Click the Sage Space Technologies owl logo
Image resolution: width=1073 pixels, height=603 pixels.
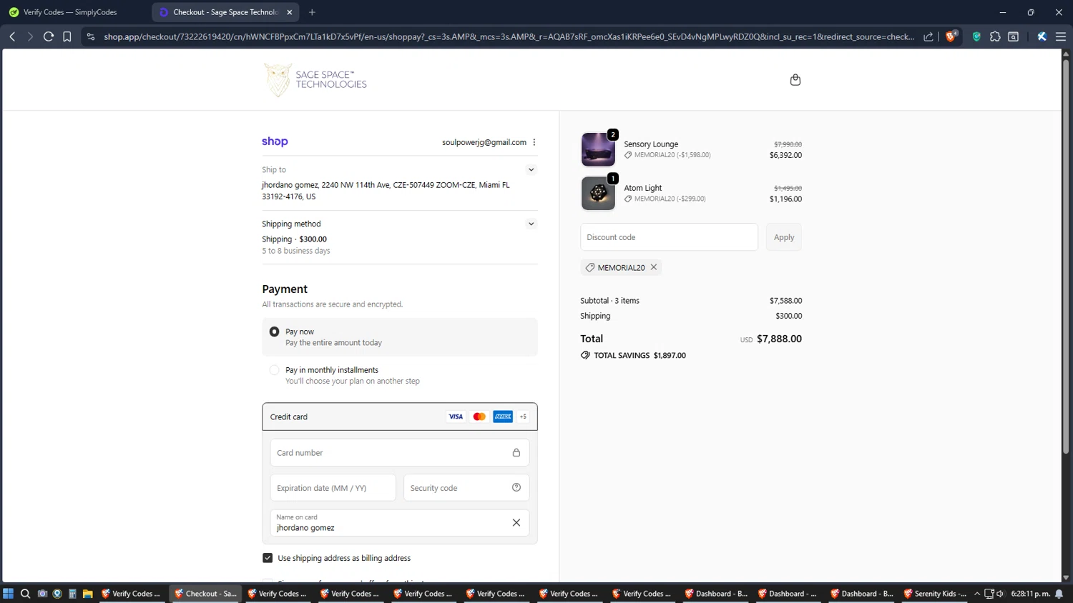pyautogui.click(x=315, y=79)
